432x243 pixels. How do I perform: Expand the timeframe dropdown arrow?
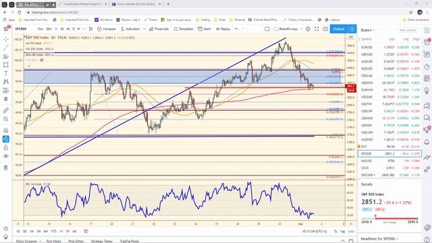coord(84,29)
